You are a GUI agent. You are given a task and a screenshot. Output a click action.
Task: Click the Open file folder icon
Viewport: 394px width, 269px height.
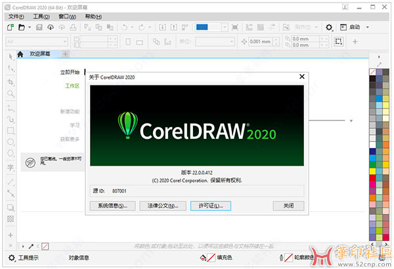[22, 27]
